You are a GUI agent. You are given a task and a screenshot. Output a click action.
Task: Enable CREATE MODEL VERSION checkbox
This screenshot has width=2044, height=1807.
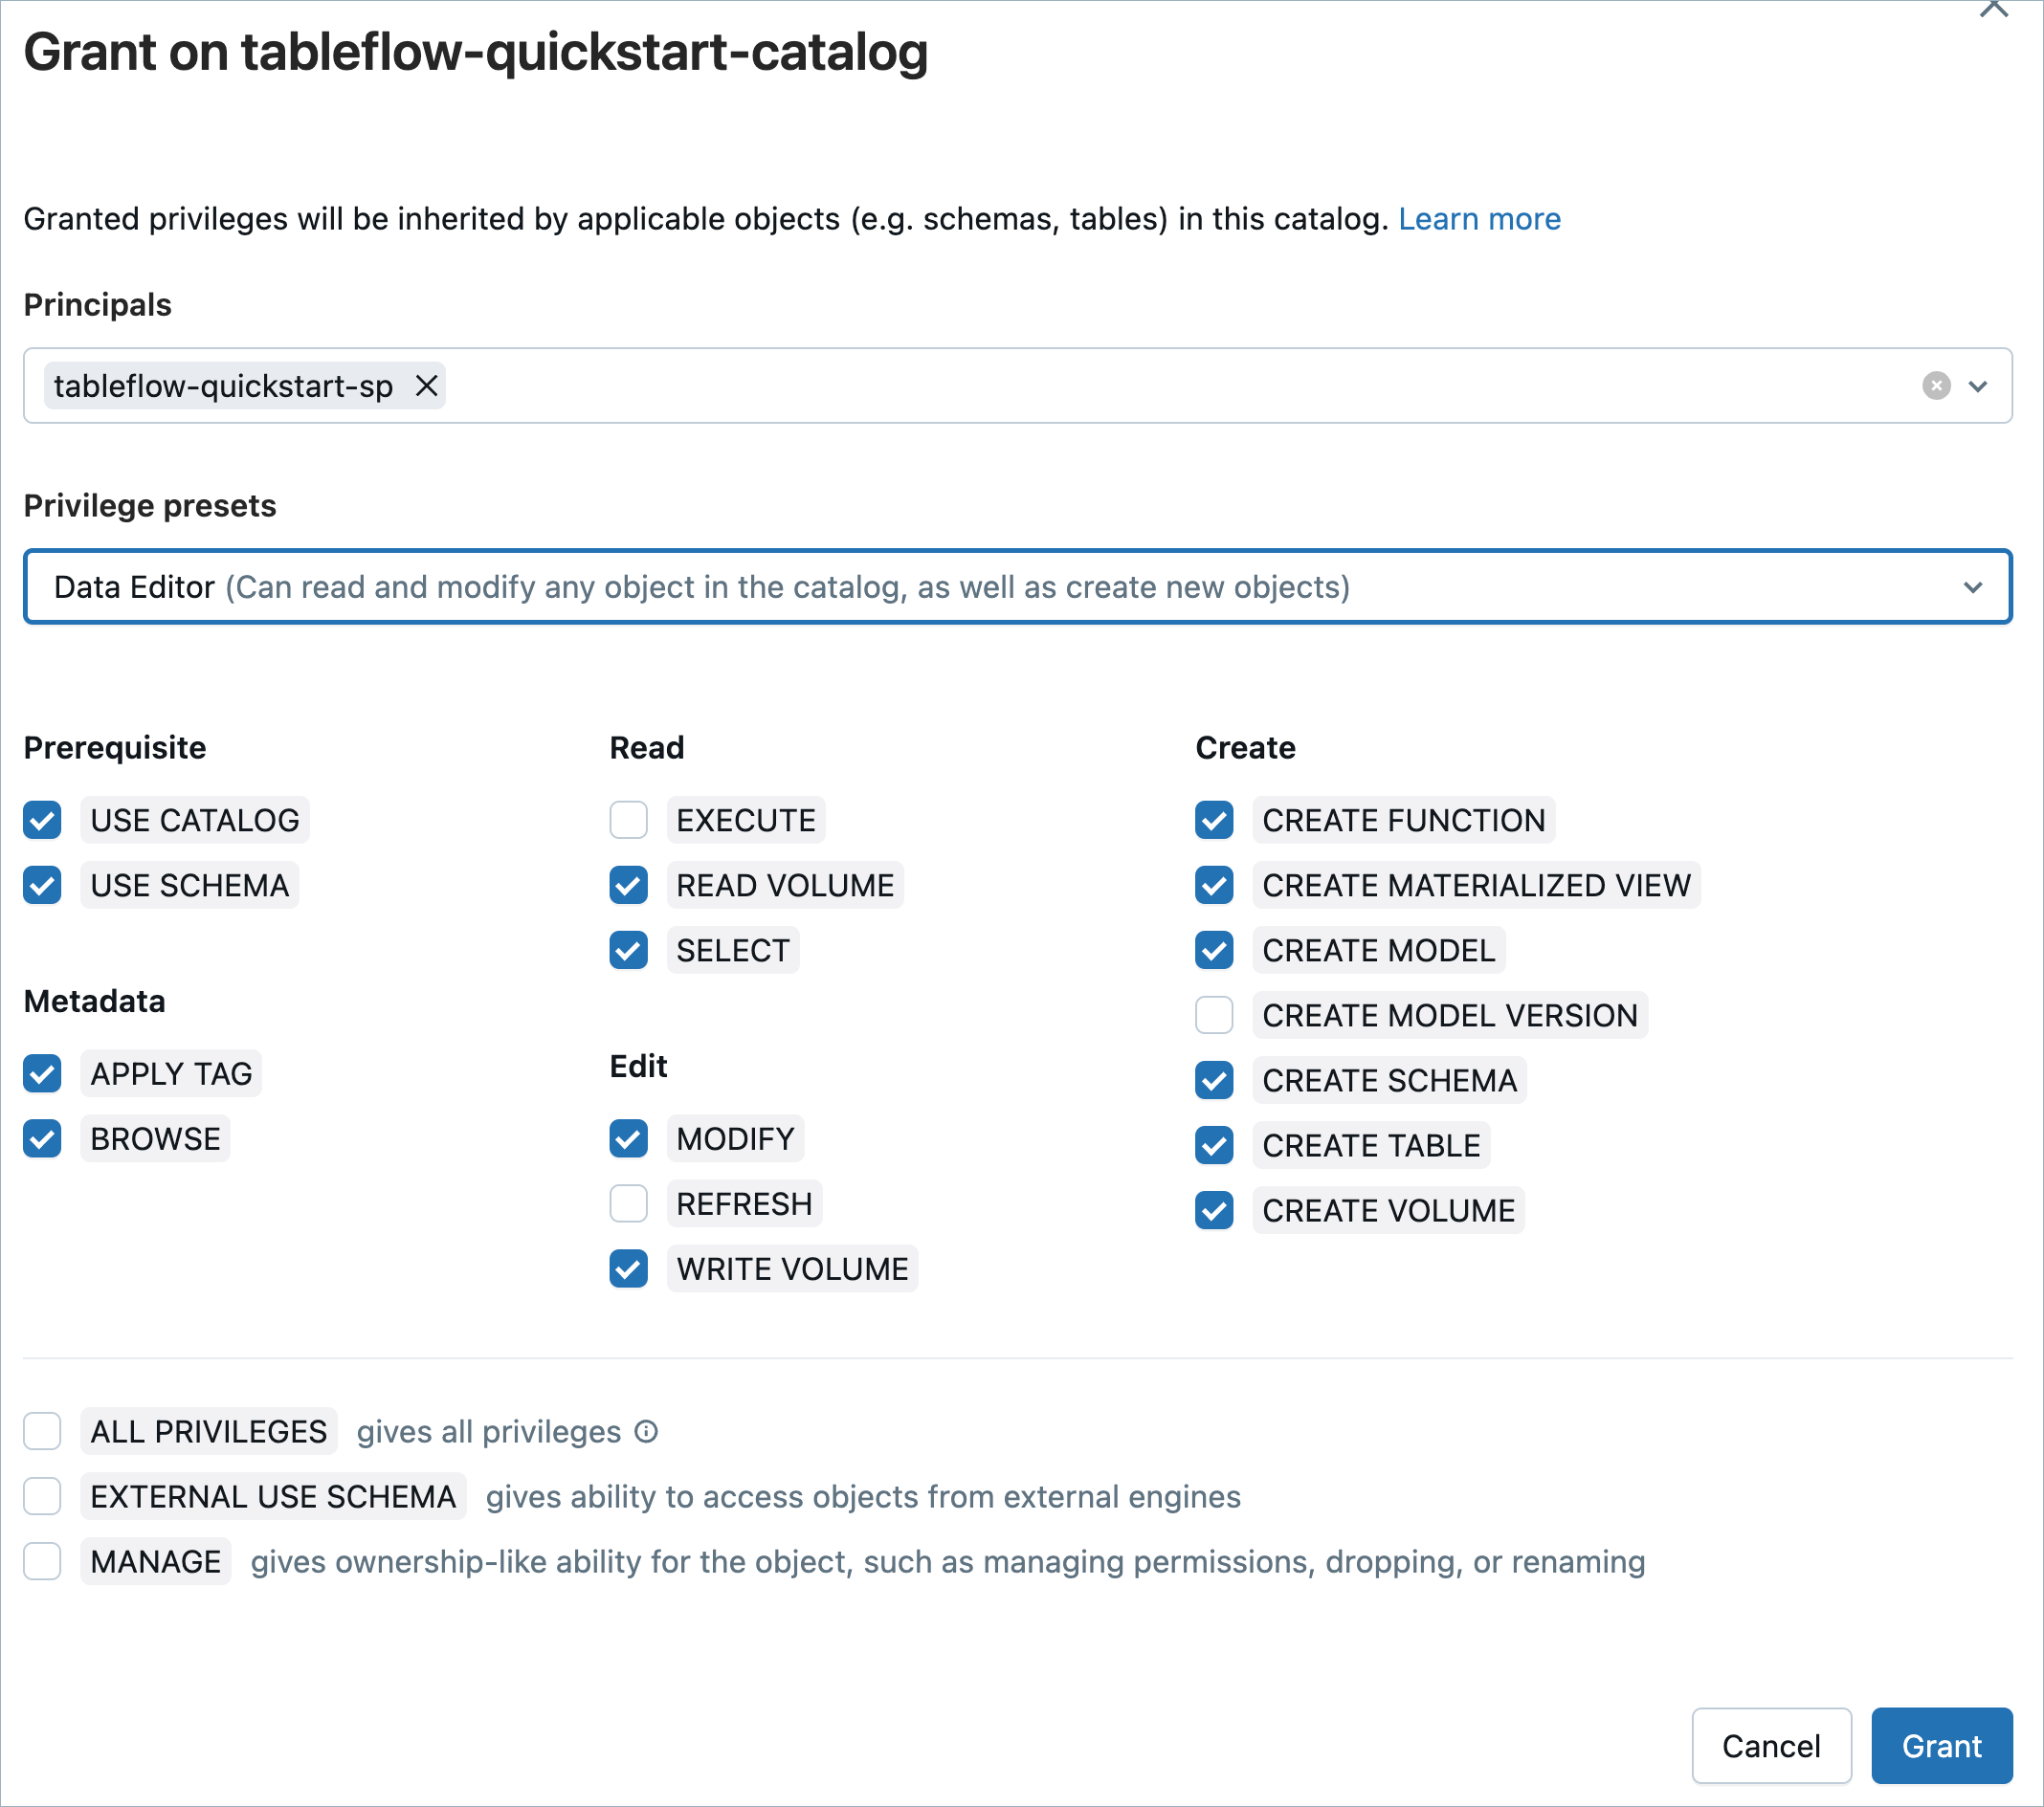pyautogui.click(x=1214, y=1016)
